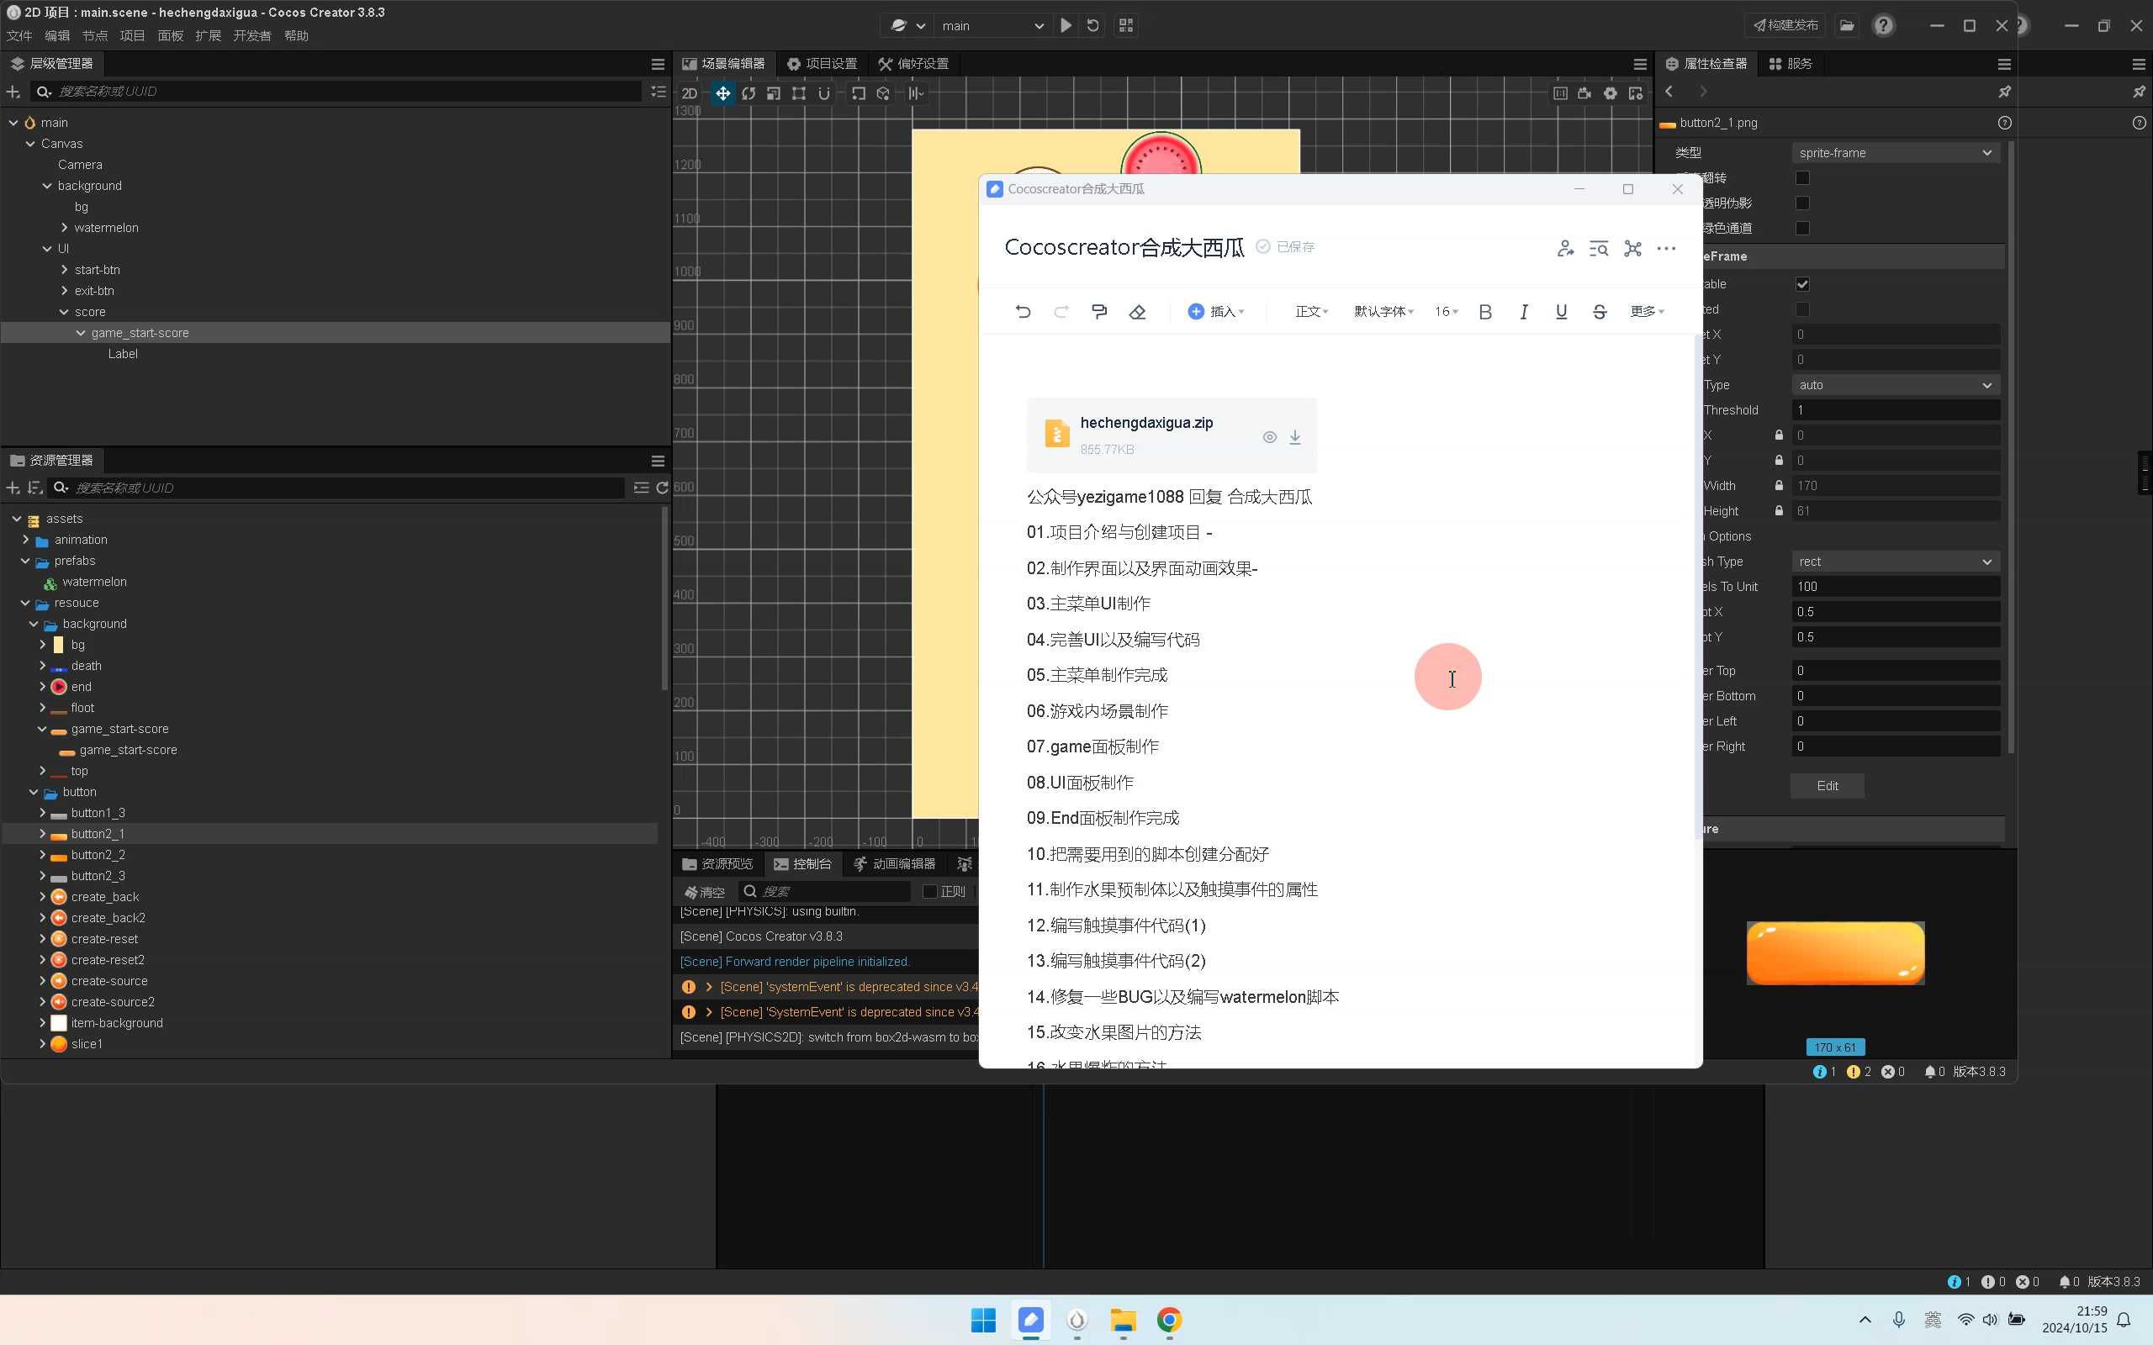Open scene gizmo settings gear icon
Image resolution: width=2153 pixels, height=1345 pixels.
(x=1610, y=92)
